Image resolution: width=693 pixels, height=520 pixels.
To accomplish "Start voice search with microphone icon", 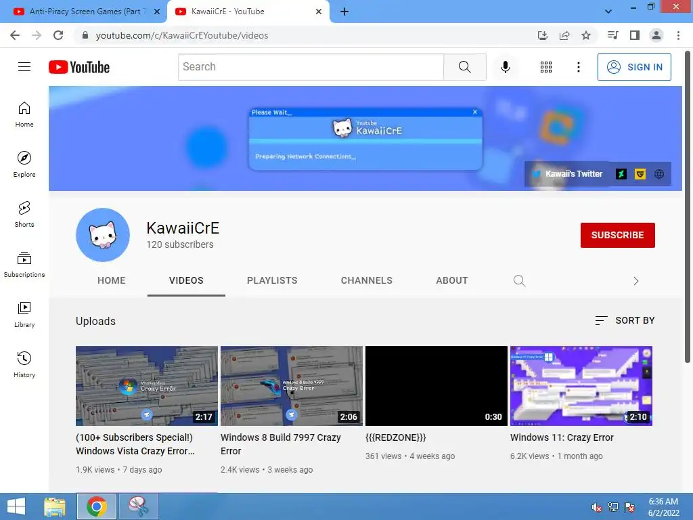I will point(505,67).
